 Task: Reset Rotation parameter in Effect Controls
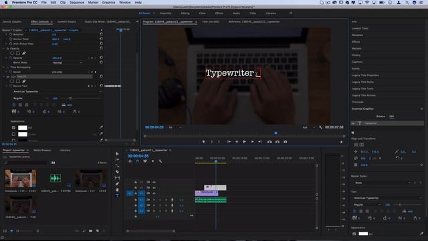click(x=101, y=34)
